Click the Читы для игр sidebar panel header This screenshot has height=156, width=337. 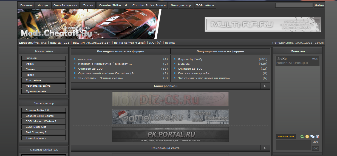44,103
